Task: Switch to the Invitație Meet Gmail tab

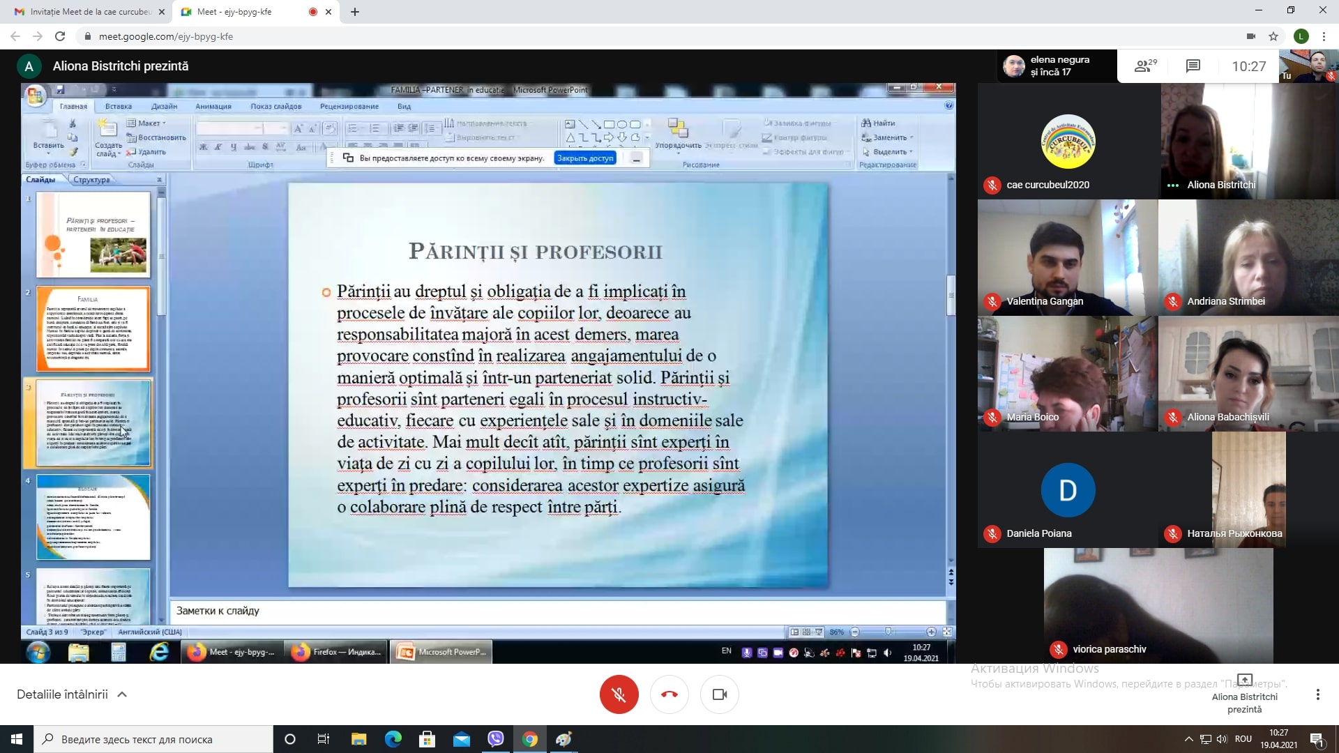Action: [x=91, y=12]
